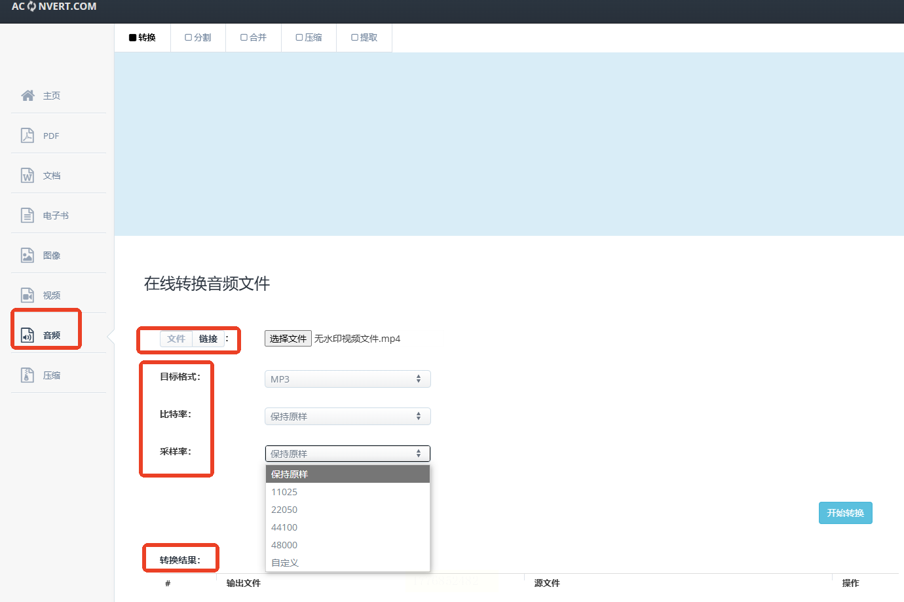Open the 压缩 sidebar entry
The width and height of the screenshot is (904, 602).
pos(58,375)
